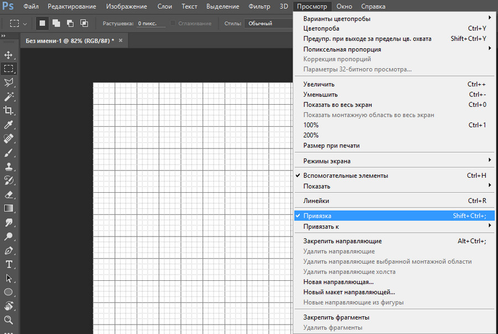Select the Dodge tool
Screen dimensions: 498x334
point(8,237)
